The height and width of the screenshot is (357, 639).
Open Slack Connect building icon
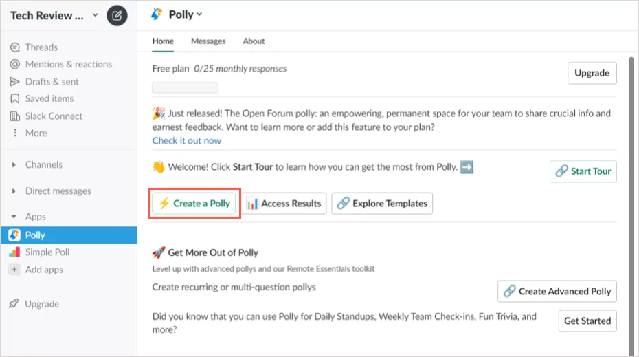coord(15,116)
